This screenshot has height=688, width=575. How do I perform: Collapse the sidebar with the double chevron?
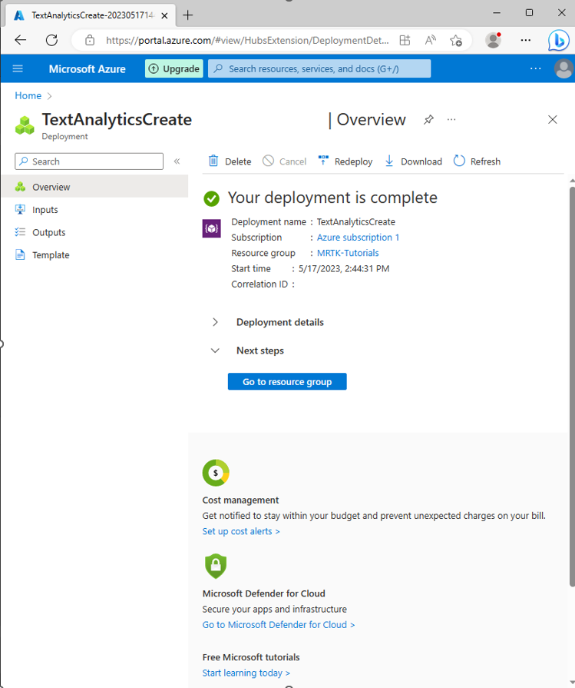tap(177, 161)
